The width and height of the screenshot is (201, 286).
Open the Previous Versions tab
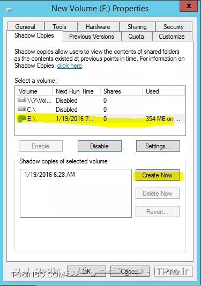(92, 37)
